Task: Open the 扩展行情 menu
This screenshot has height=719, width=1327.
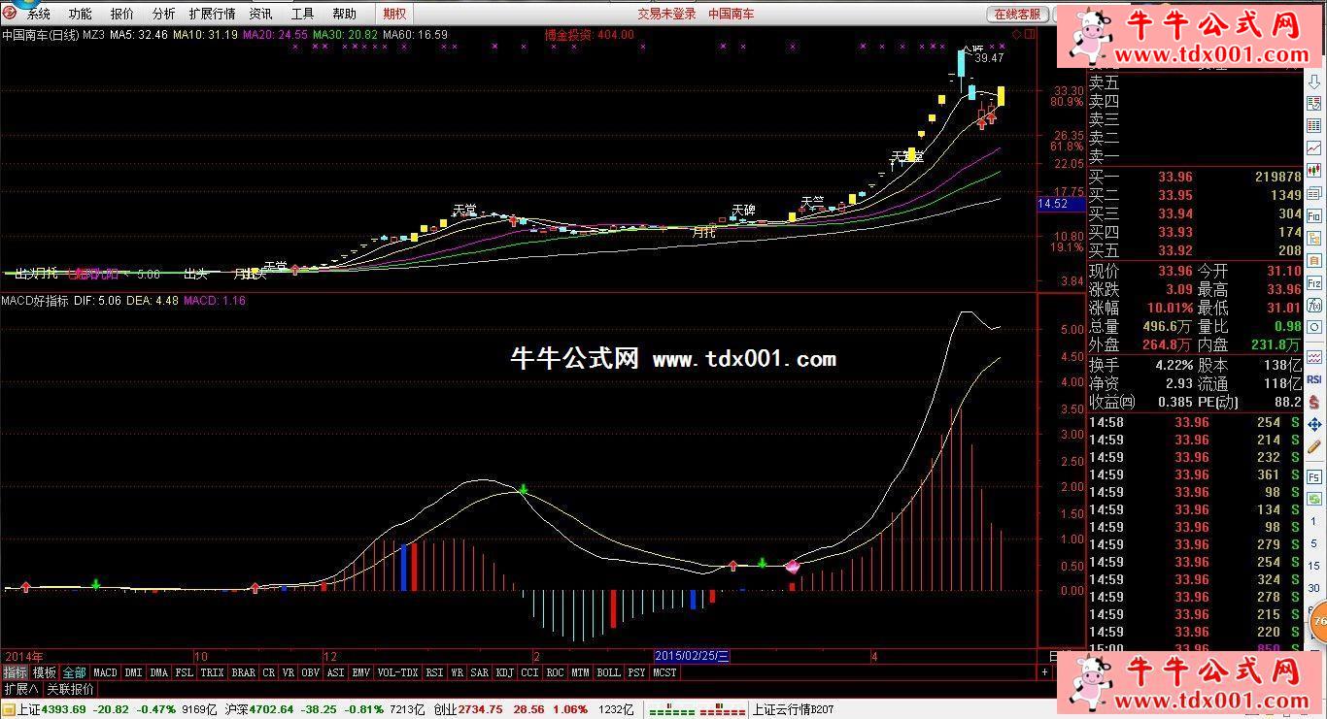Action: 212,14
